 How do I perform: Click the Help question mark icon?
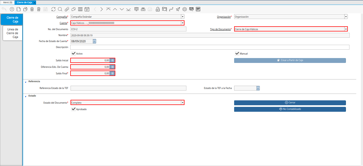(x=12, y=9)
